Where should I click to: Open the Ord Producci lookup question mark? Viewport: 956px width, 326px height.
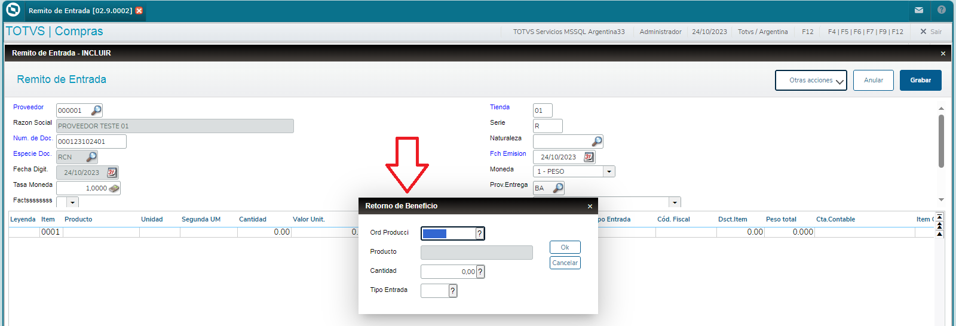click(479, 233)
